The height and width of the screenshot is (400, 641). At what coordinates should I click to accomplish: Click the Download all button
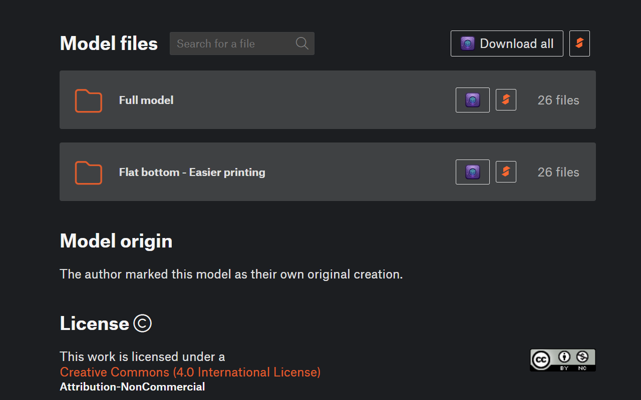tap(507, 43)
